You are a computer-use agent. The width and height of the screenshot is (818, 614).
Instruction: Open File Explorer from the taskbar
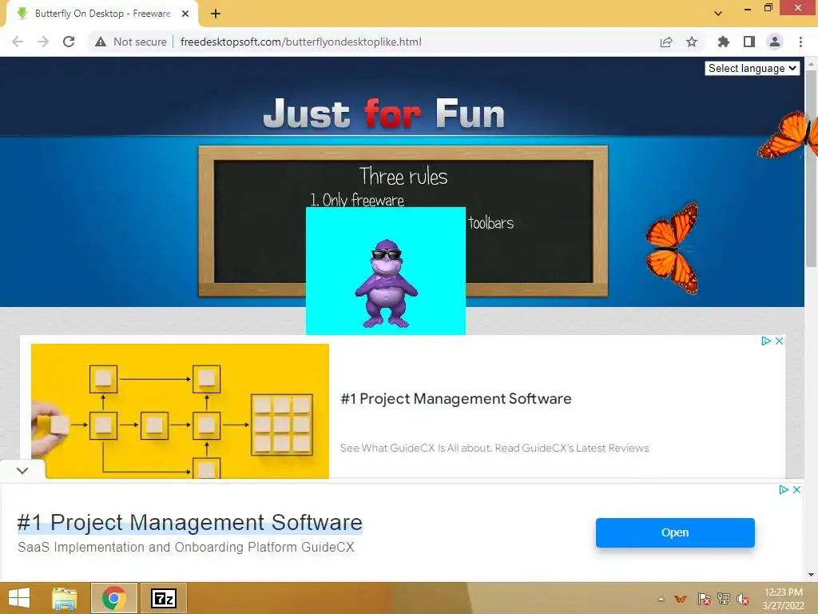pyautogui.click(x=64, y=598)
